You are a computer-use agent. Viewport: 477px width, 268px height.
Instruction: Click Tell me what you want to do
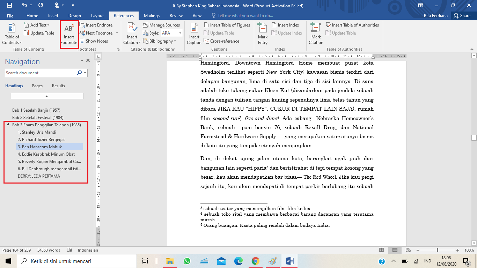pyautogui.click(x=242, y=16)
